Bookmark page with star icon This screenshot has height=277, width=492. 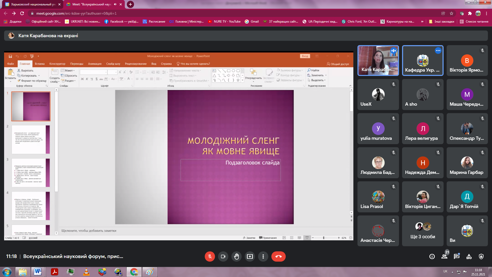(452, 13)
